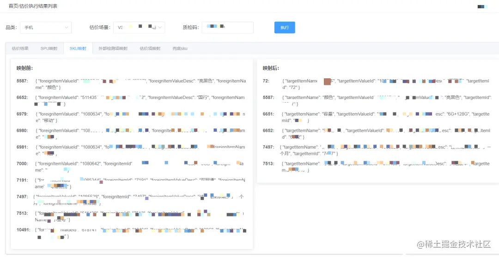Expand the 估价场景 dropdown

tap(139, 28)
